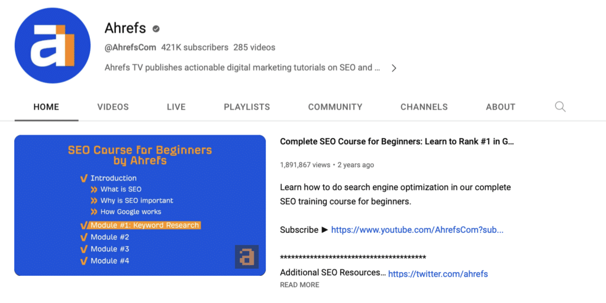Click the Ahrefs channel avatar logo
The width and height of the screenshot is (606, 303).
pyautogui.click(x=53, y=45)
